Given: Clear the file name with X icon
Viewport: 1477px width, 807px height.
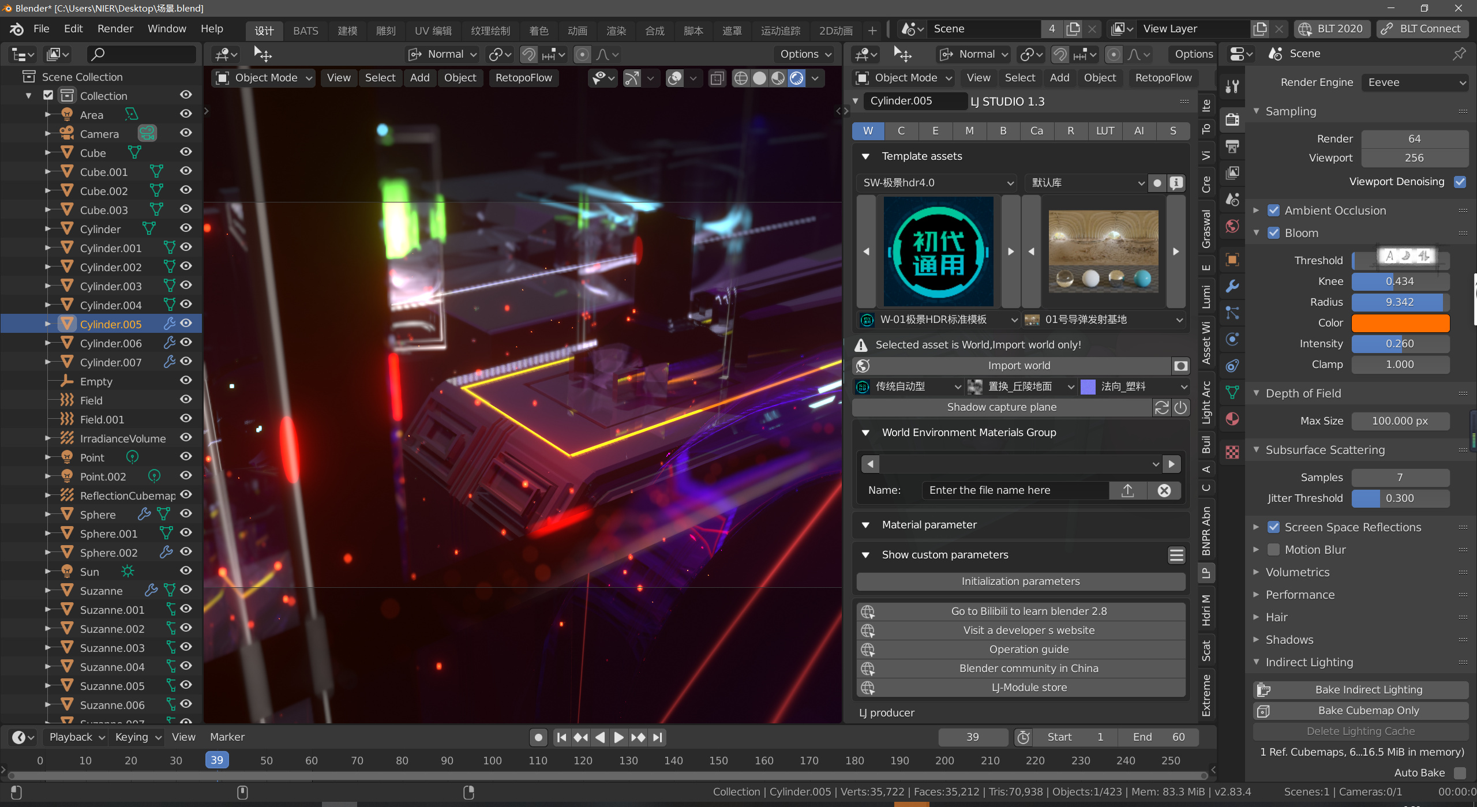Looking at the screenshot, I should pos(1164,490).
